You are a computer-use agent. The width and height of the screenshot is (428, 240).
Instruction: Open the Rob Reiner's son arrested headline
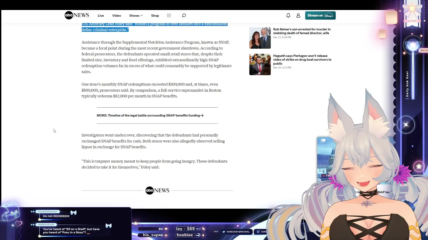[302, 31]
